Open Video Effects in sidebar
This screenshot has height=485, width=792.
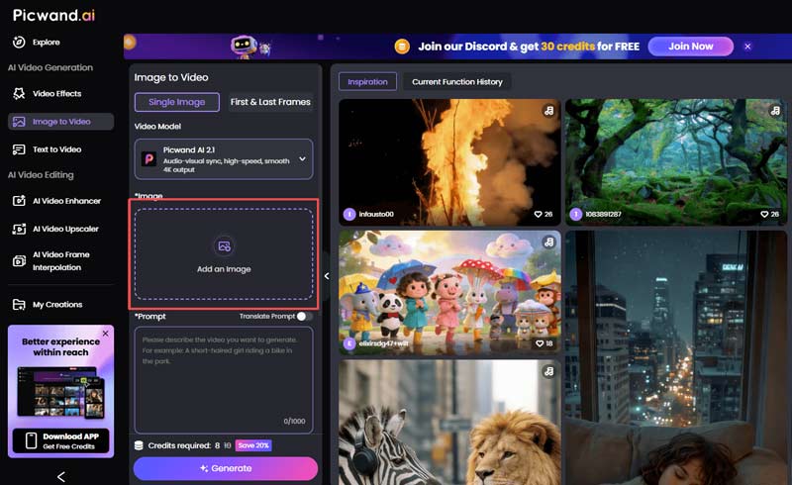coord(56,94)
